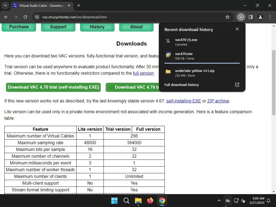276x207 pixels.
Task: Open the notifications bell icon
Action: tap(268, 201)
